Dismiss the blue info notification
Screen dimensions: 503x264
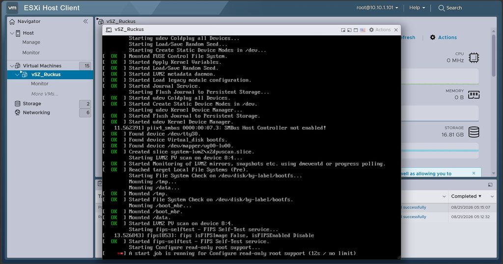[x=474, y=173]
